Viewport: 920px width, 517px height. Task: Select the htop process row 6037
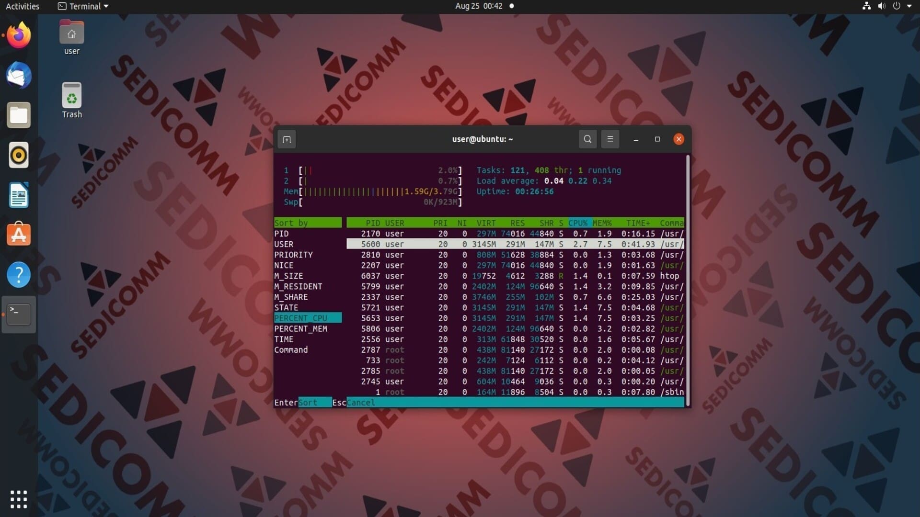pos(515,276)
